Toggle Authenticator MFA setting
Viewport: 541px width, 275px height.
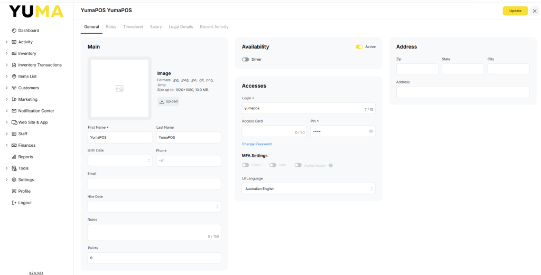coord(298,165)
